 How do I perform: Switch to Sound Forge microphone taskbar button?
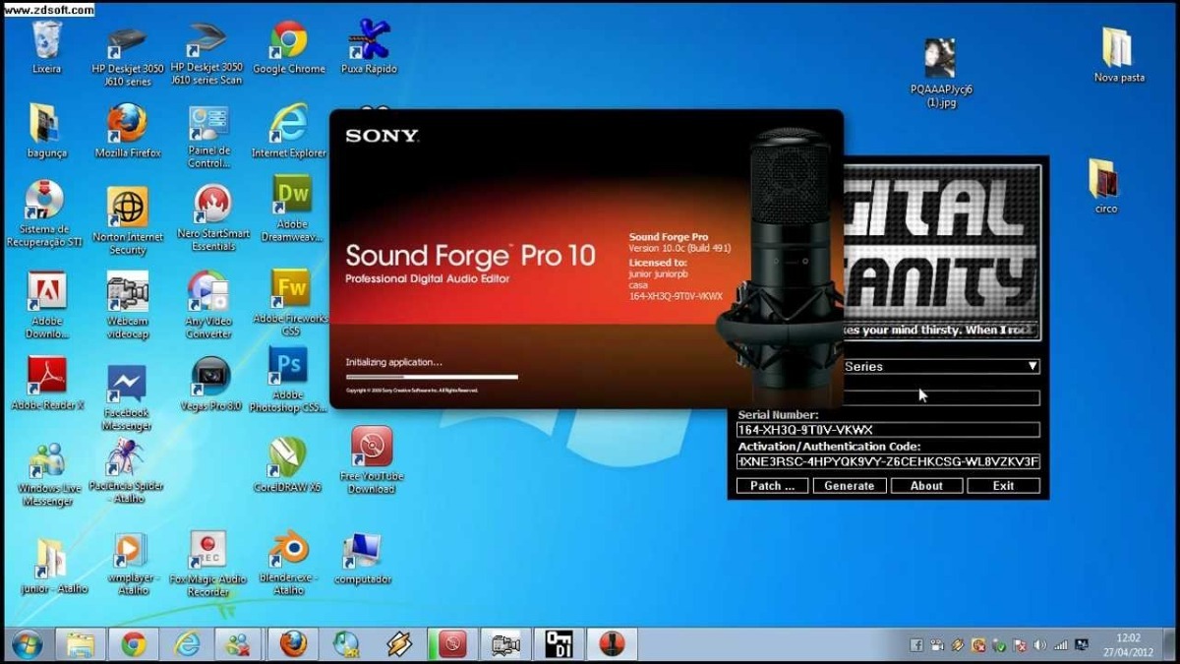click(611, 644)
